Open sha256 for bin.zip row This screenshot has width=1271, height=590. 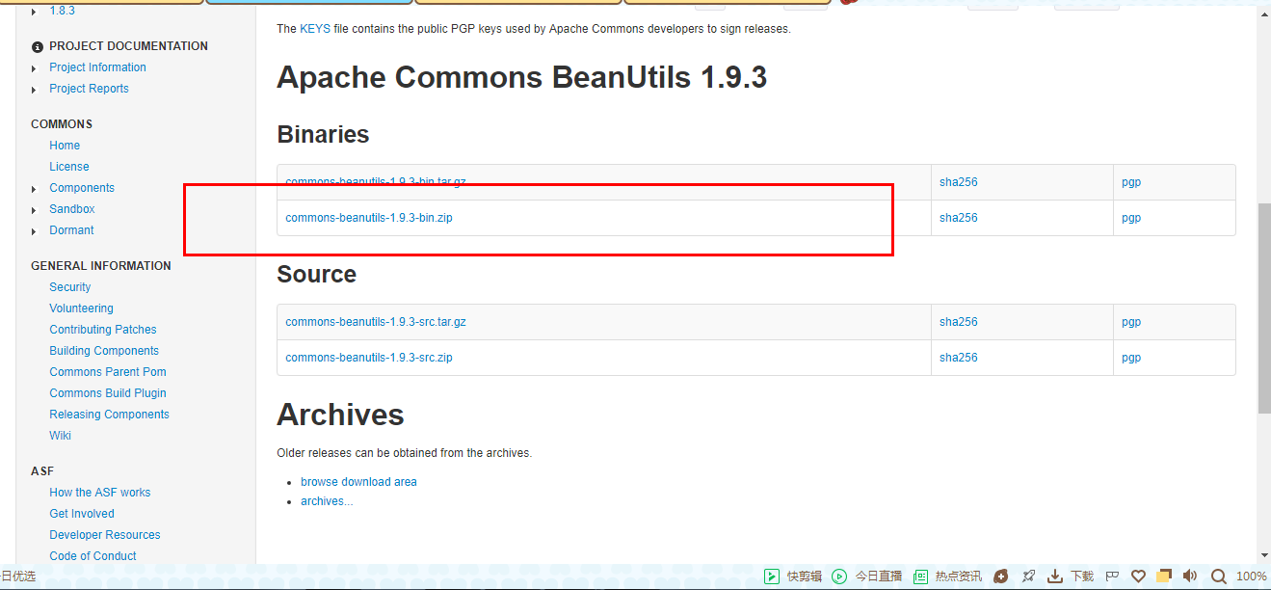pyautogui.click(x=959, y=218)
